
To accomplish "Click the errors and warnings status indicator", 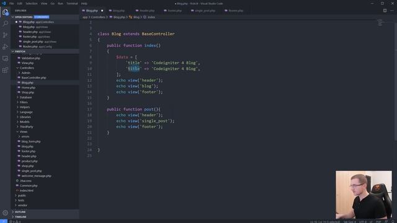I will coord(15,222).
